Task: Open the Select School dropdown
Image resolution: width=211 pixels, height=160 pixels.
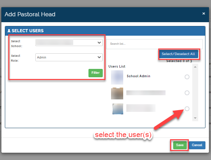Action: click(69, 43)
